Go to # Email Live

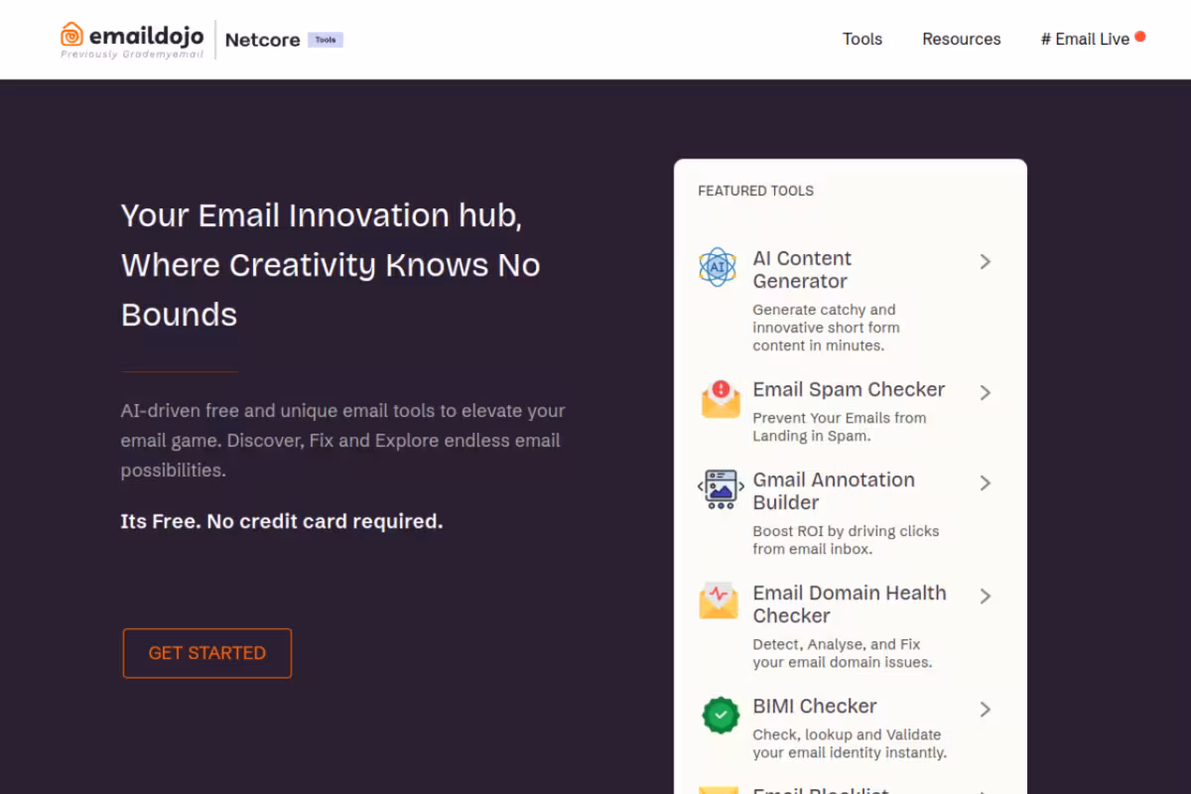pos(1085,39)
